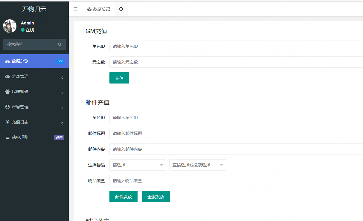Image resolution: width=363 pixels, height=221 pixels.
Task: Click the list icon beside 菜单规则
Action: coord(7,137)
